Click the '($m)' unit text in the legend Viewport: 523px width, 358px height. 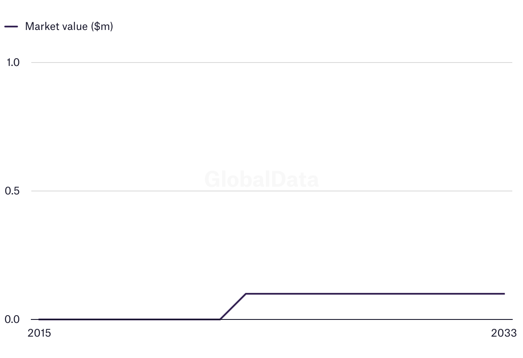102,26
